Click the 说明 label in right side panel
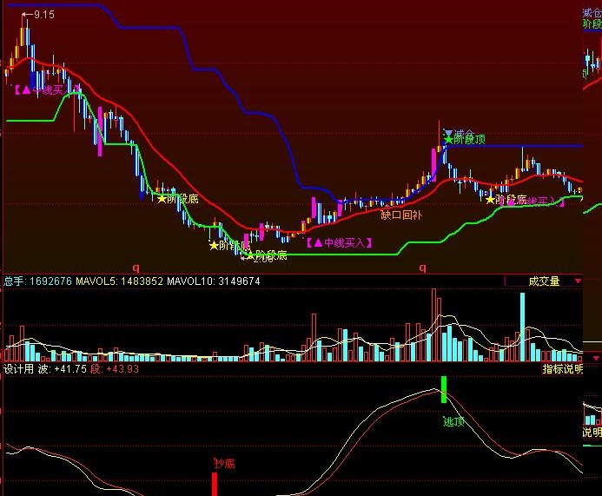The width and height of the screenshot is (602, 496). (592, 433)
